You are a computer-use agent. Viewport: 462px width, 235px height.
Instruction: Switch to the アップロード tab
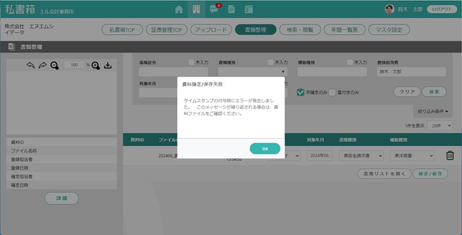click(x=211, y=29)
